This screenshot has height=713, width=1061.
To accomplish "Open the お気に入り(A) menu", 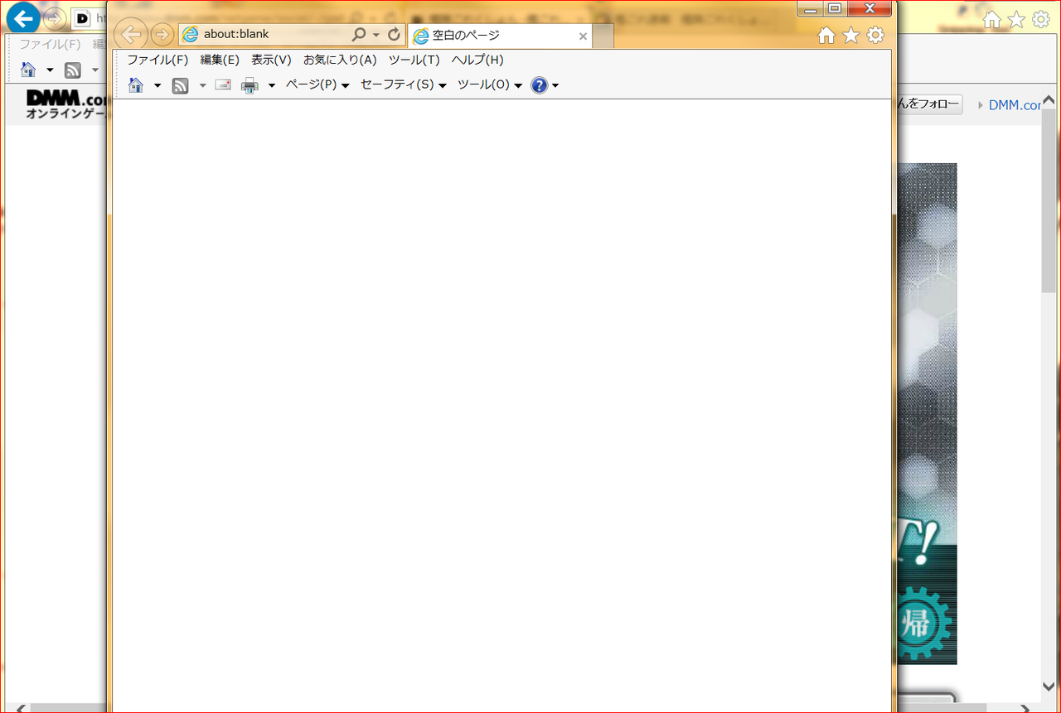I will pos(340,60).
